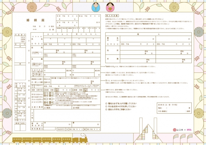
Task: Check the 妻の氏 box for married surname
Action: pos(44,82)
